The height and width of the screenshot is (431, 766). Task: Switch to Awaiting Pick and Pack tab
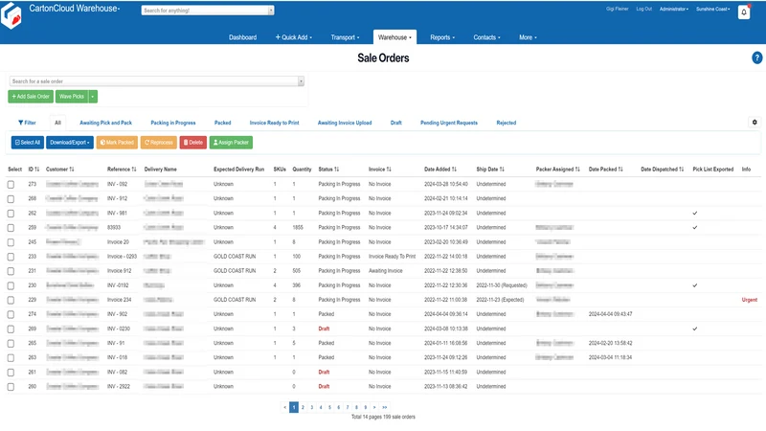(106, 123)
